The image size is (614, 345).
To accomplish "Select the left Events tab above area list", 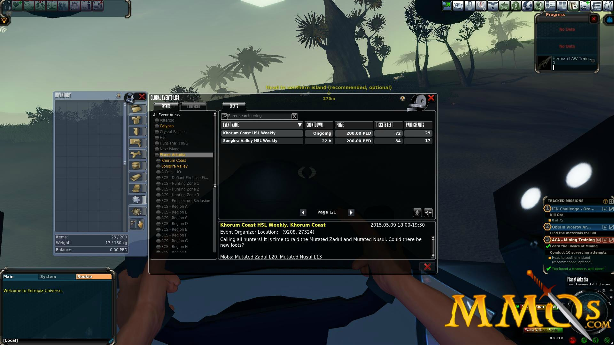I will 166,107.
